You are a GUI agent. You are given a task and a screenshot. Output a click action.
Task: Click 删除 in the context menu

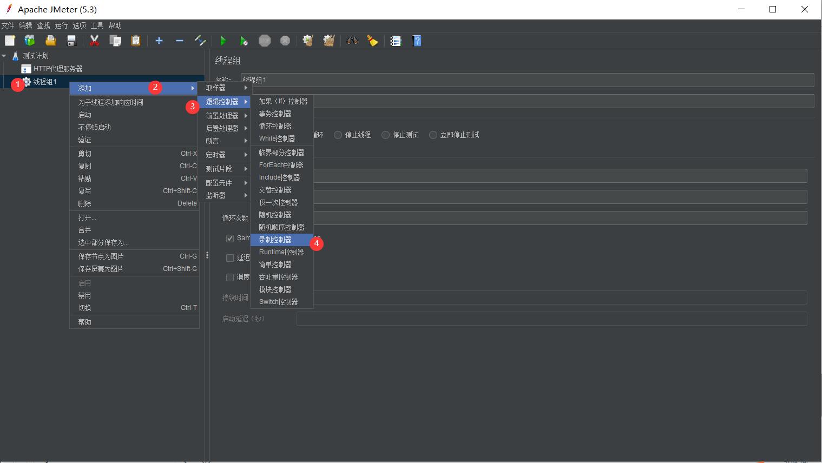coord(134,203)
